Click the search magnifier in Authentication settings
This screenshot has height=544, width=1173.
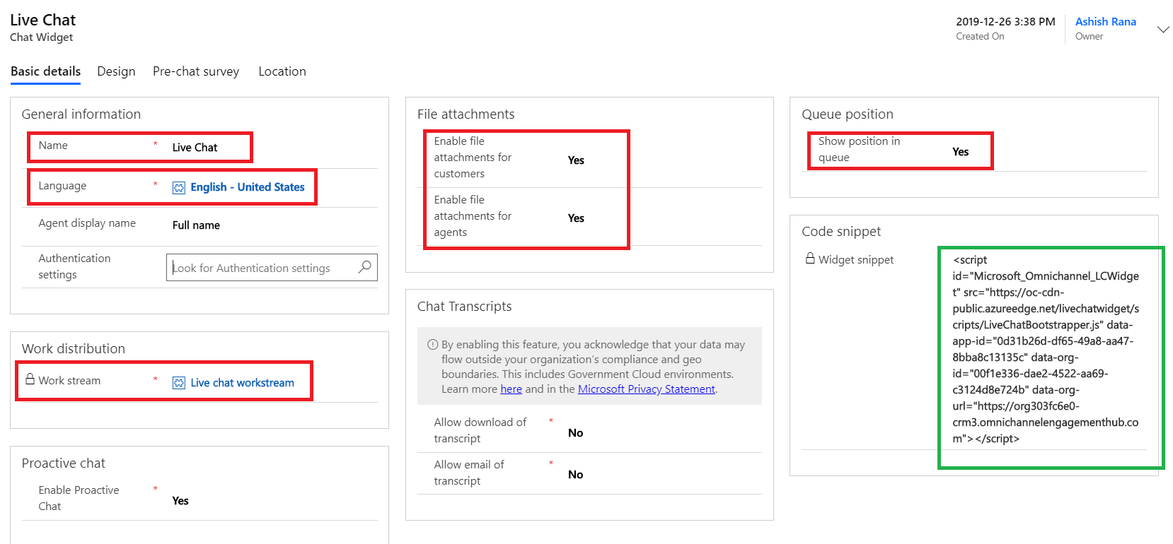pyautogui.click(x=365, y=267)
